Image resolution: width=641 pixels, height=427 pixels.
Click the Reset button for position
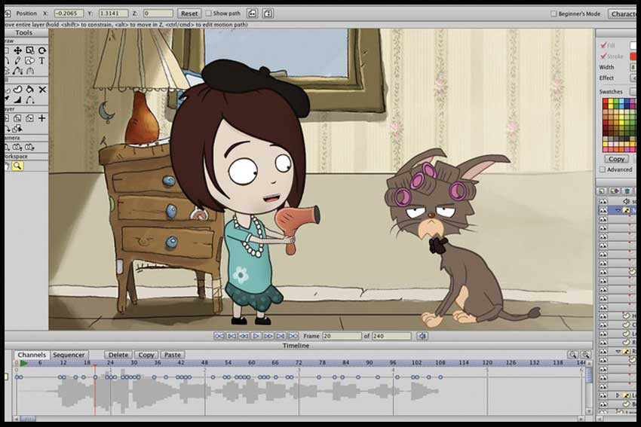189,14
